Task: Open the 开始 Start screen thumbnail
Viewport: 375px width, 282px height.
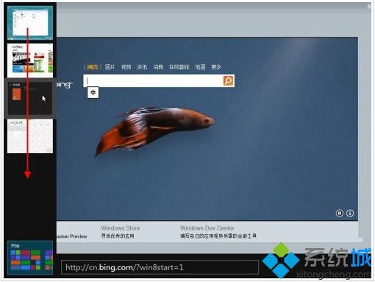Action: coord(30,258)
